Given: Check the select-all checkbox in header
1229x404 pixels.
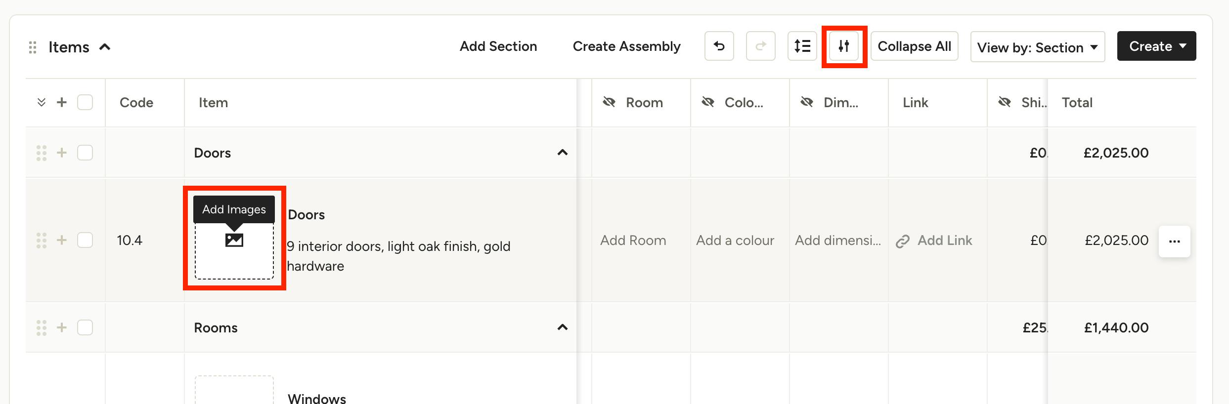Looking at the screenshot, I should pos(85,102).
